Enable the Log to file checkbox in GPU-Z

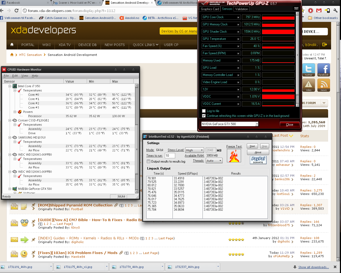[x=204, y=111]
